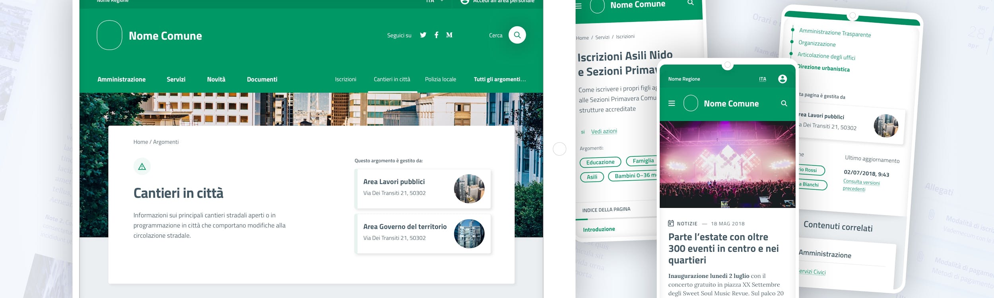This screenshot has height=298, width=994.
Task: Open the Amministrazione menu
Action: point(121,79)
